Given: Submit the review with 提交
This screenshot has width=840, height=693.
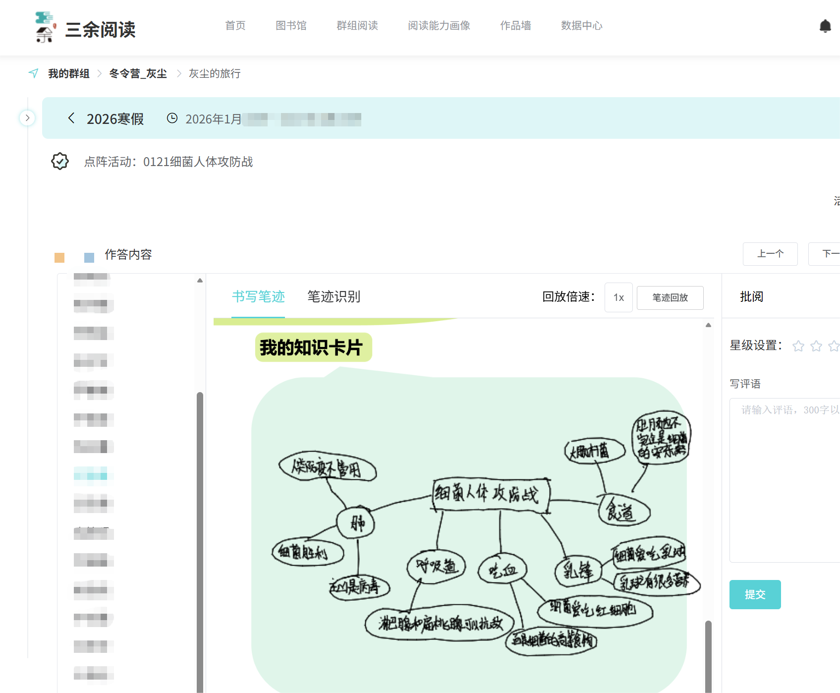Looking at the screenshot, I should coord(755,594).
